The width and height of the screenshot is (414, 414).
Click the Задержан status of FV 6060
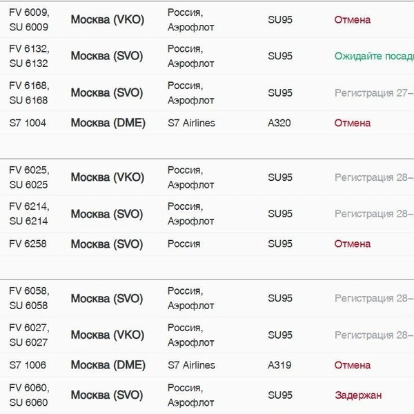358,395
